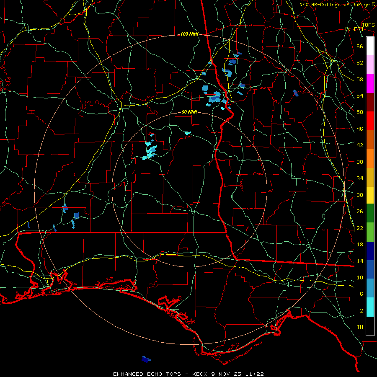
Task: Select the light pink legend swatch
Action: [370, 64]
